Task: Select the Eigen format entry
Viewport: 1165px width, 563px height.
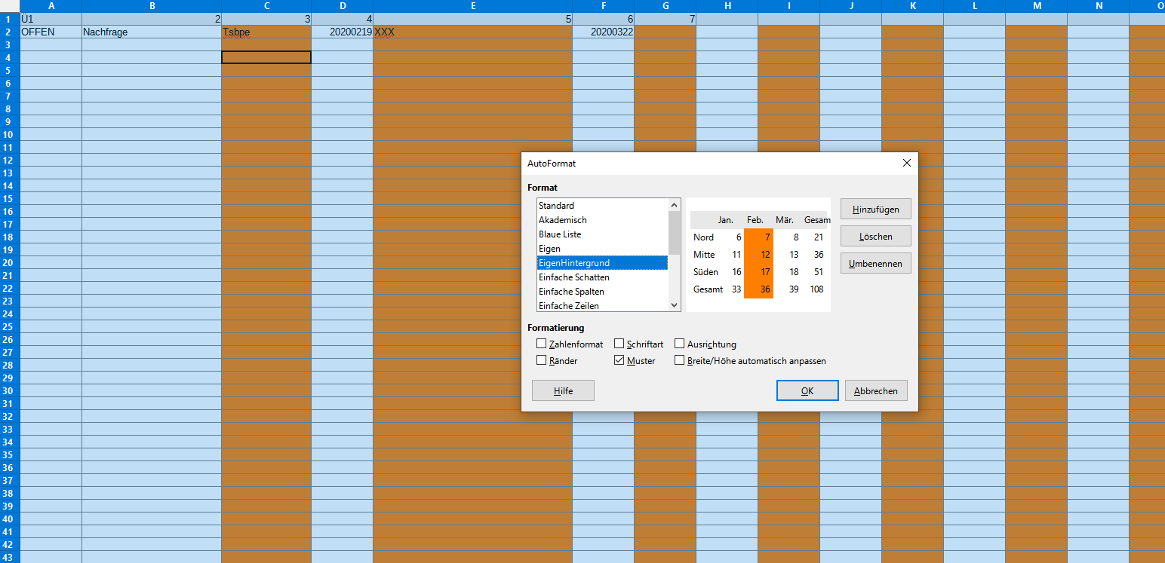Action: (602, 249)
